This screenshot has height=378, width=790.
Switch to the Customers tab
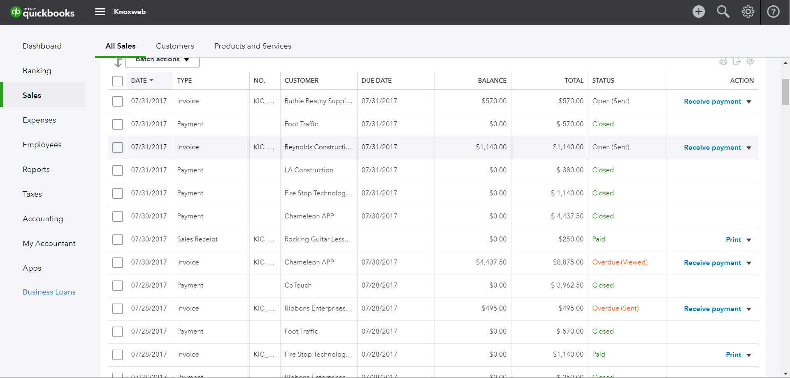point(175,46)
